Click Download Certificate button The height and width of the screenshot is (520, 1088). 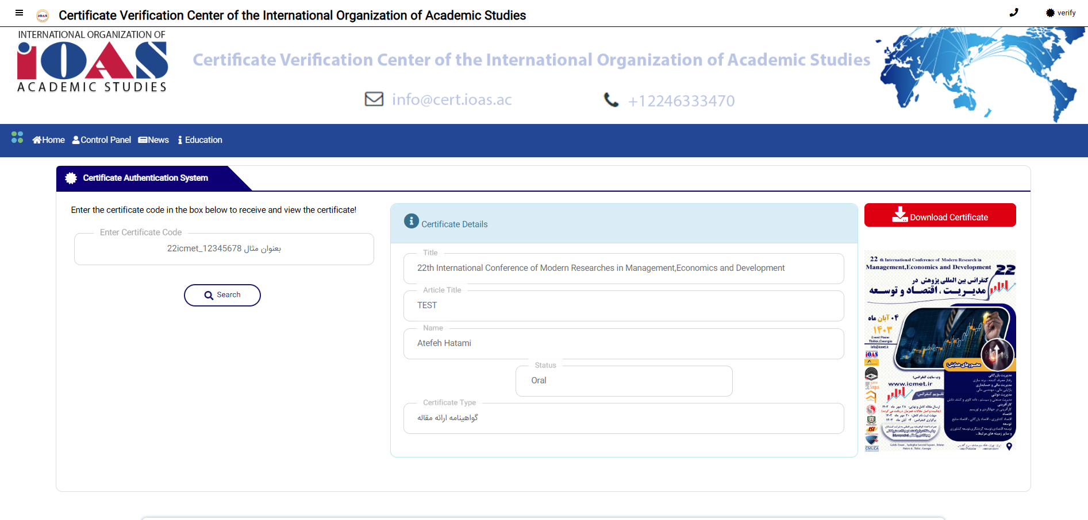point(940,215)
